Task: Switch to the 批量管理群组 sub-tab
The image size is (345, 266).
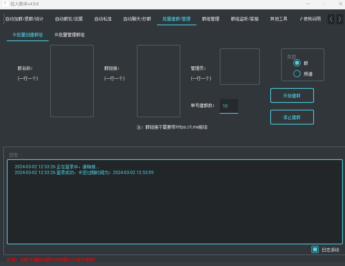Action: point(70,35)
